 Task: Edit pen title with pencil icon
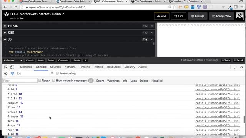63,14
